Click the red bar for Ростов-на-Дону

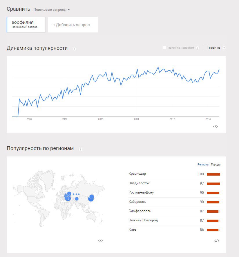[x=213, y=193]
